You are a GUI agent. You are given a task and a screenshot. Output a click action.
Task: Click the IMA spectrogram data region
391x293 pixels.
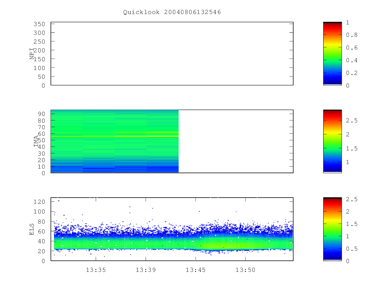(115, 141)
